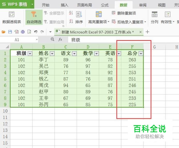
Task: Open the 语文 column filter dropdown
Action: coord(74,54)
